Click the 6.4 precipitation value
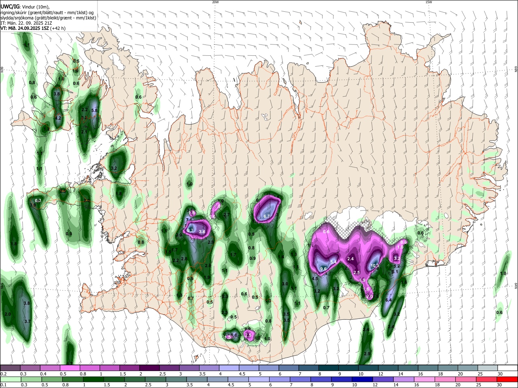518x388 pixels. click(x=389, y=300)
